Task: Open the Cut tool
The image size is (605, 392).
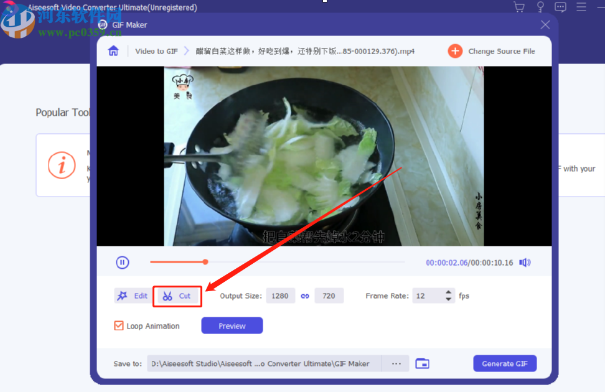Action: click(177, 296)
